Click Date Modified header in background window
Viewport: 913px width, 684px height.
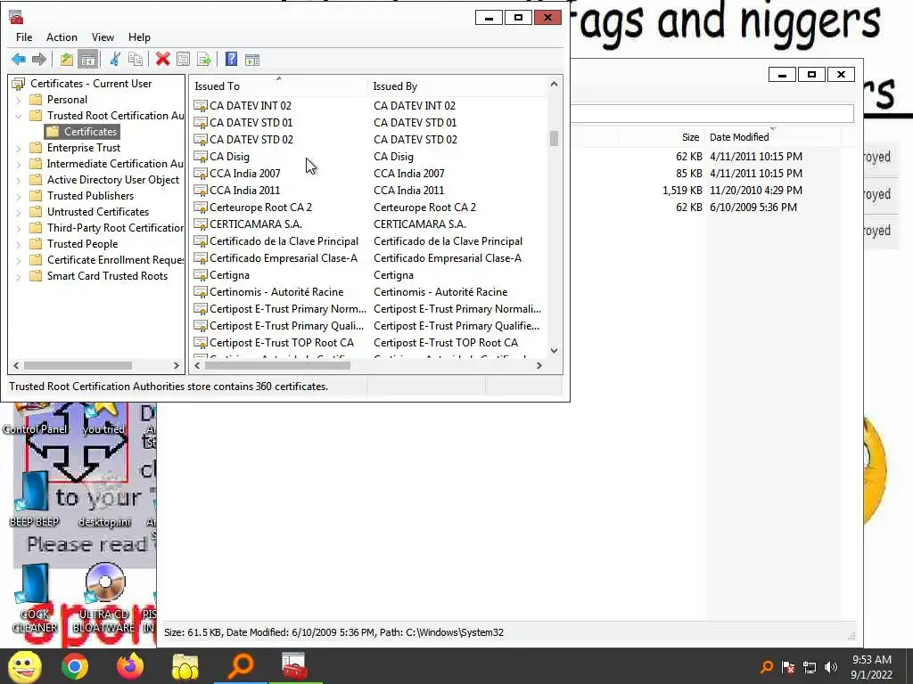[x=773, y=137]
